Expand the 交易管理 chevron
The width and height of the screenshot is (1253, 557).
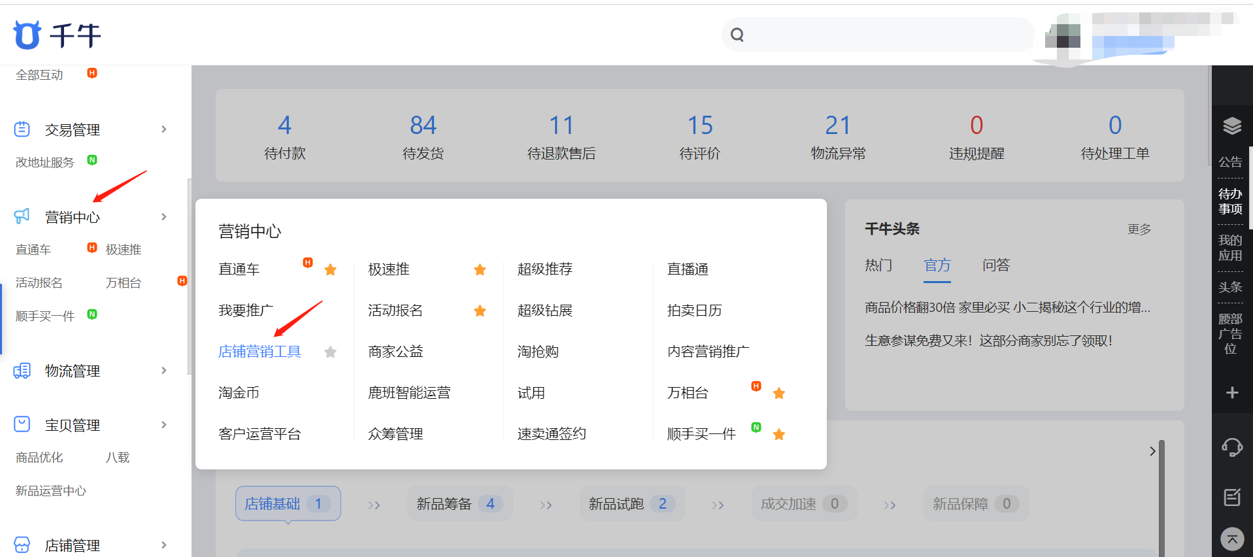pyautogui.click(x=164, y=129)
